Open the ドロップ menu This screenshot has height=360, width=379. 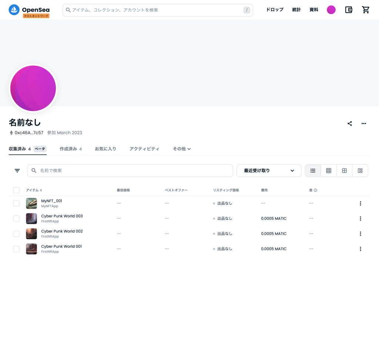coord(275,10)
